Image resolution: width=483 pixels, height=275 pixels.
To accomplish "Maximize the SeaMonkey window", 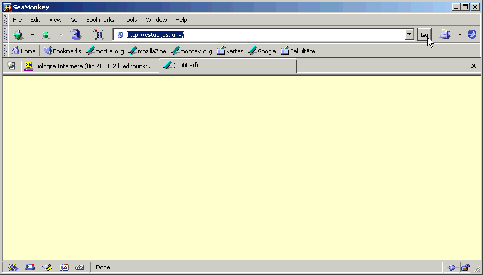I will (x=465, y=7).
